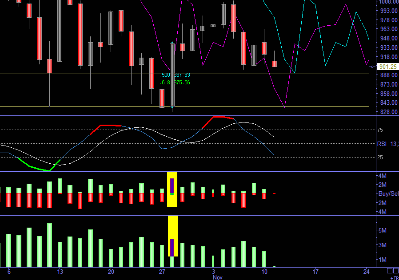Click the Buy/Sell indicator label
This screenshot has width=399, height=280.
389,193
